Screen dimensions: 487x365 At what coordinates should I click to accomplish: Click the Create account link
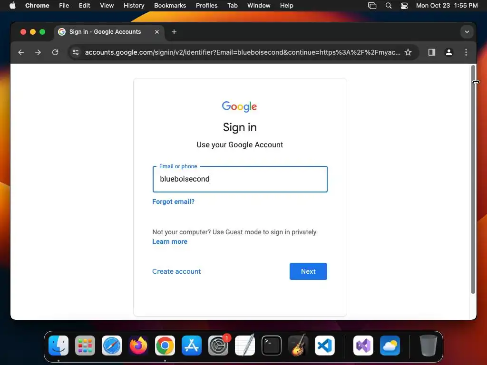pyautogui.click(x=176, y=271)
